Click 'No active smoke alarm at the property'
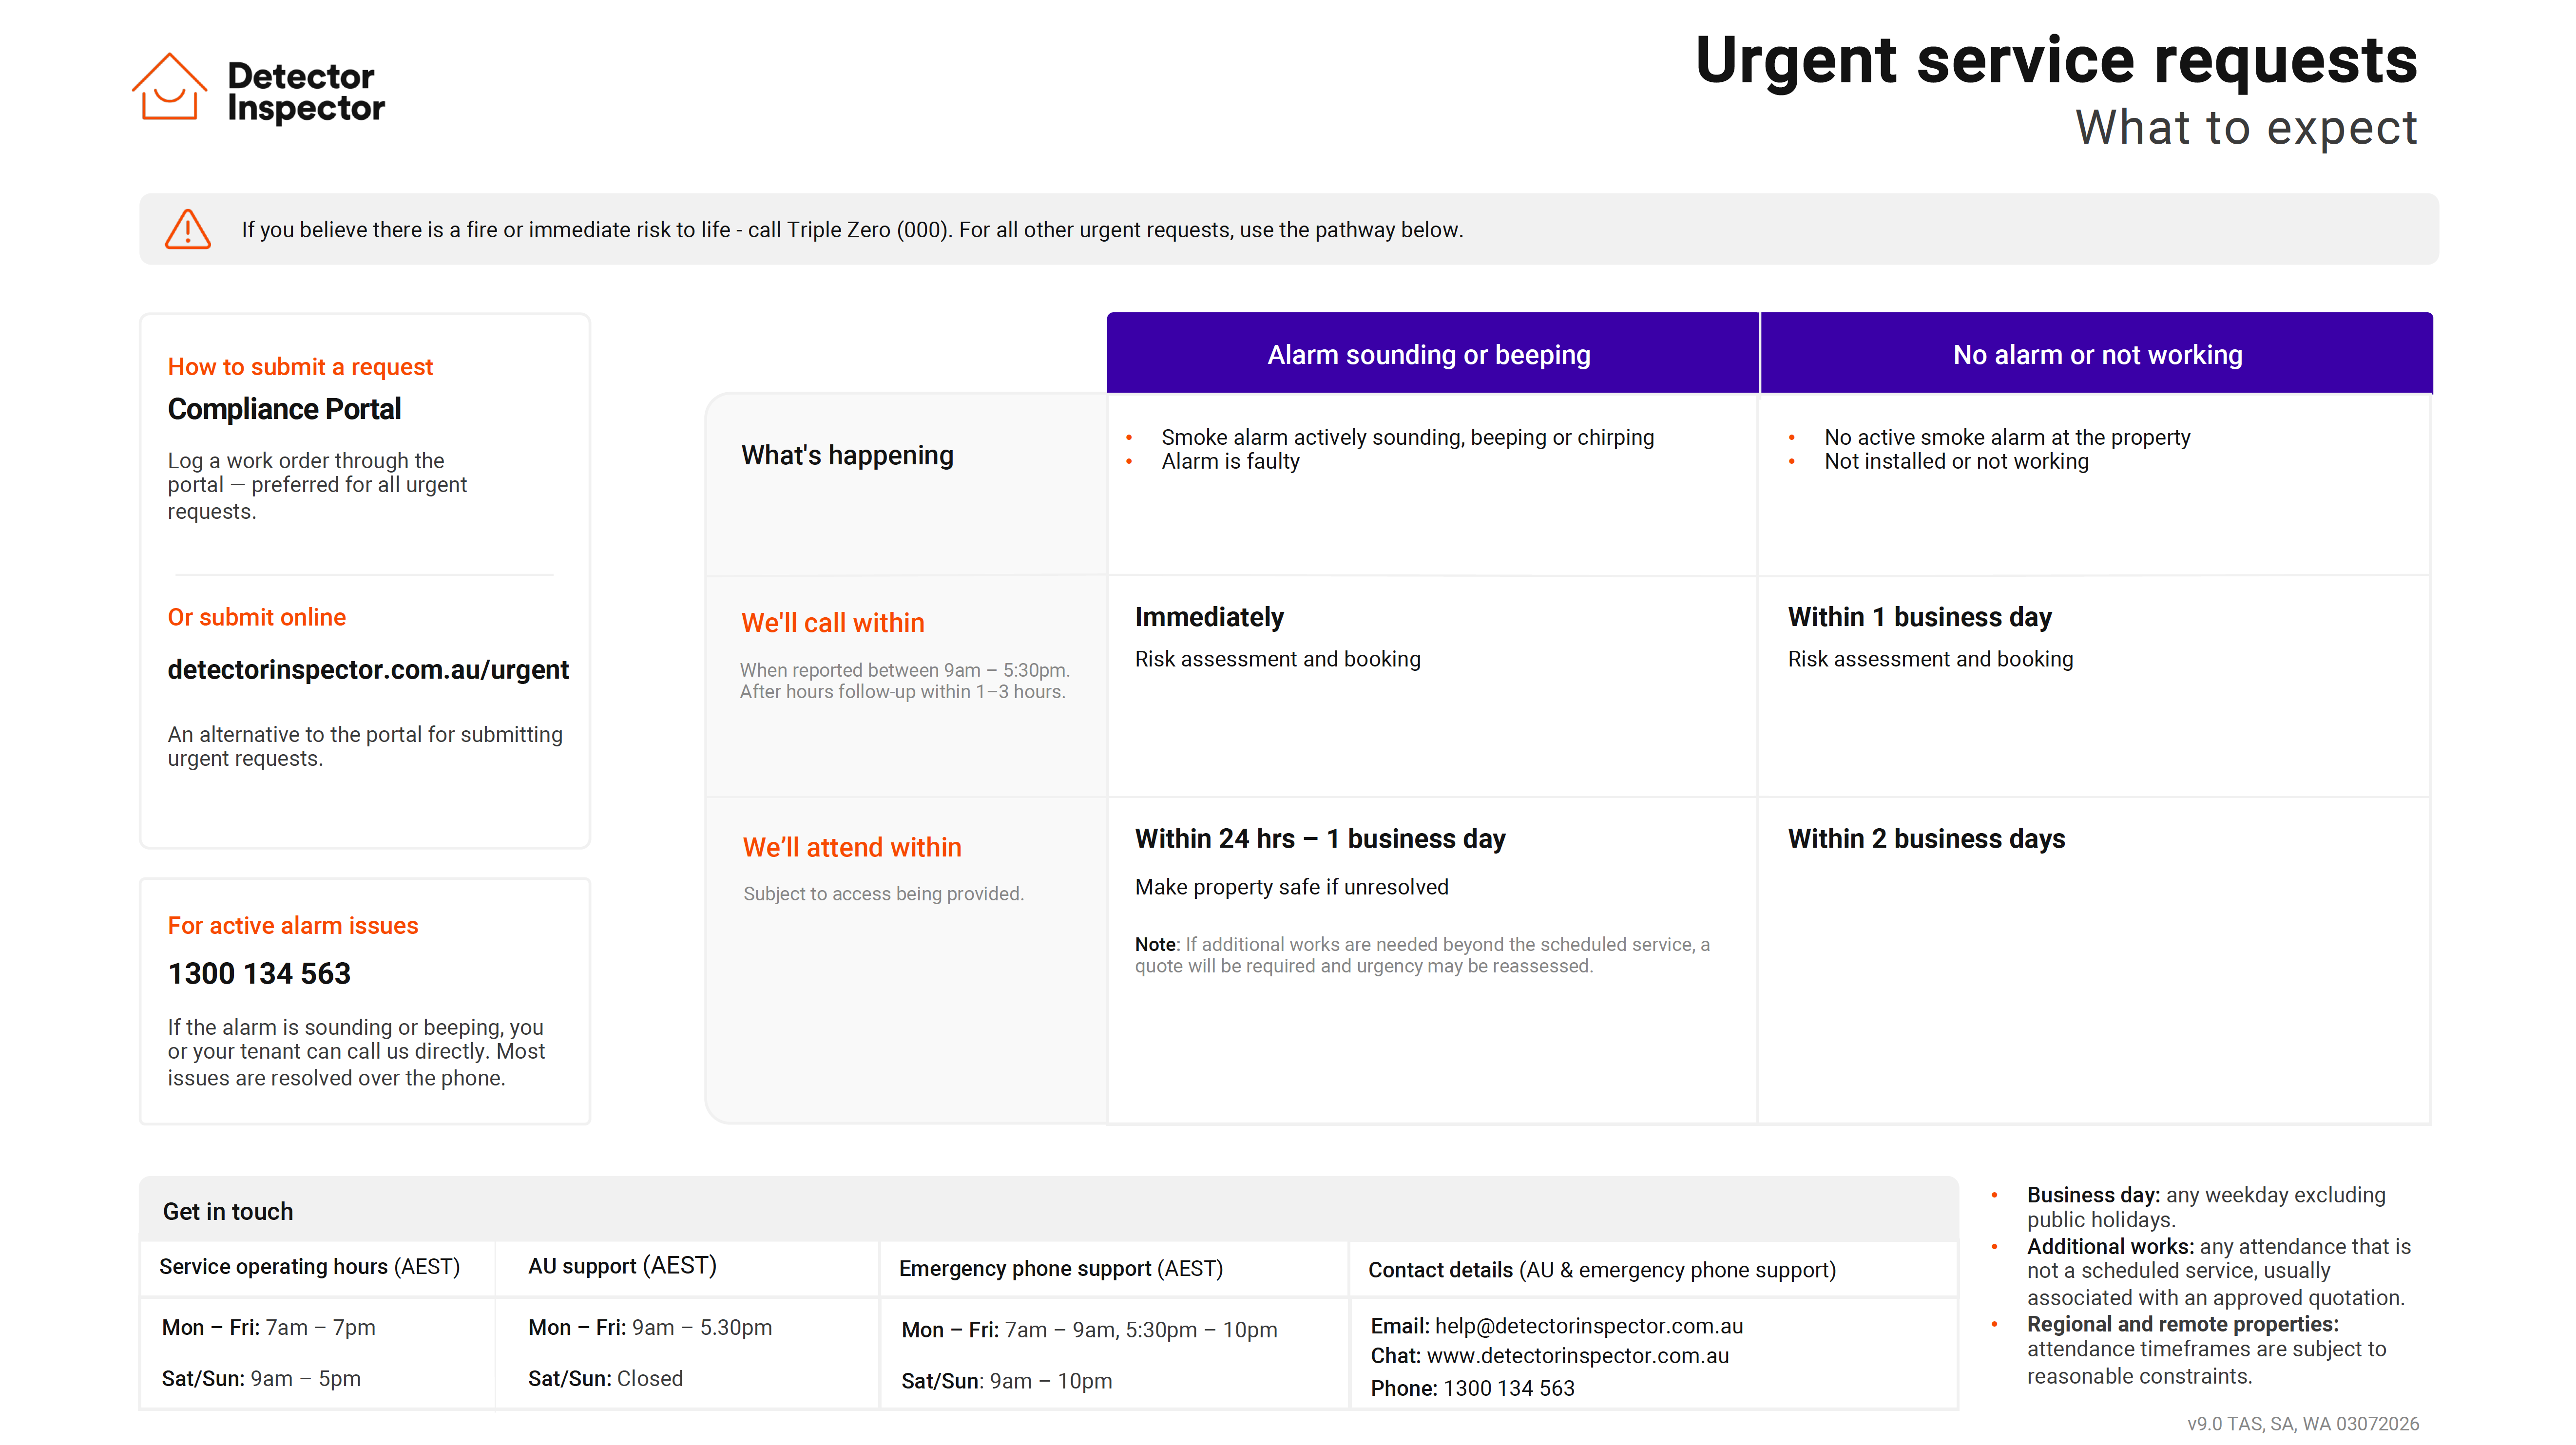The height and width of the screenshot is (1445, 2576). [x=2007, y=437]
